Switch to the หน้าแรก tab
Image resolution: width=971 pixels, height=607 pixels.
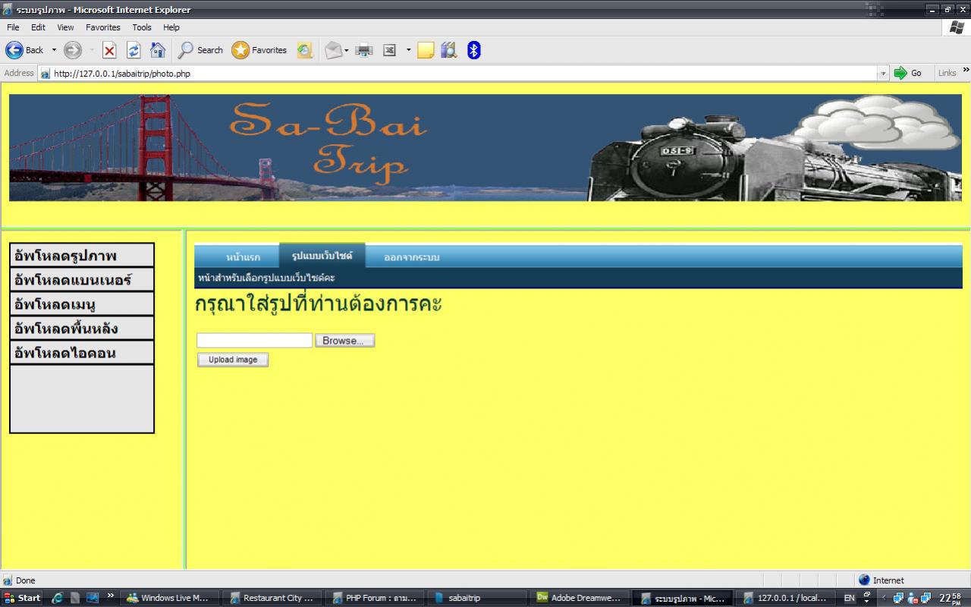243,257
